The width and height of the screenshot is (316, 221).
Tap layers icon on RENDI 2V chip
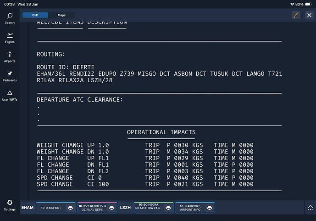(x=111, y=208)
